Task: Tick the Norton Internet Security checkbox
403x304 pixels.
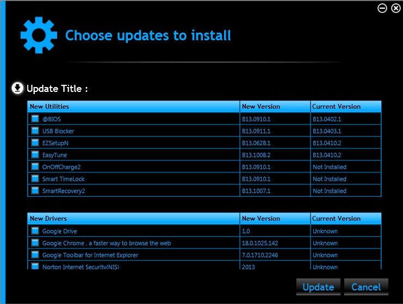Action: click(35, 266)
